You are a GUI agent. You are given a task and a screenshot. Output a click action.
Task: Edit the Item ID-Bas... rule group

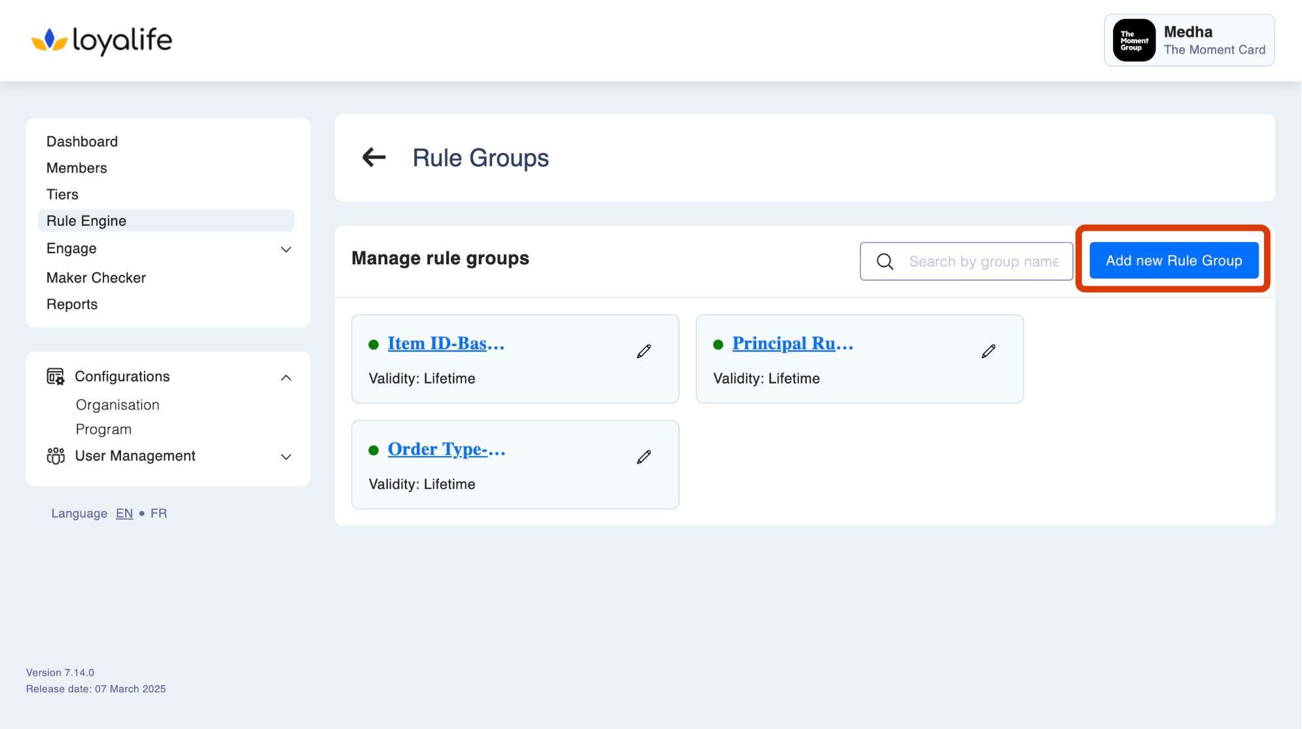coord(644,351)
